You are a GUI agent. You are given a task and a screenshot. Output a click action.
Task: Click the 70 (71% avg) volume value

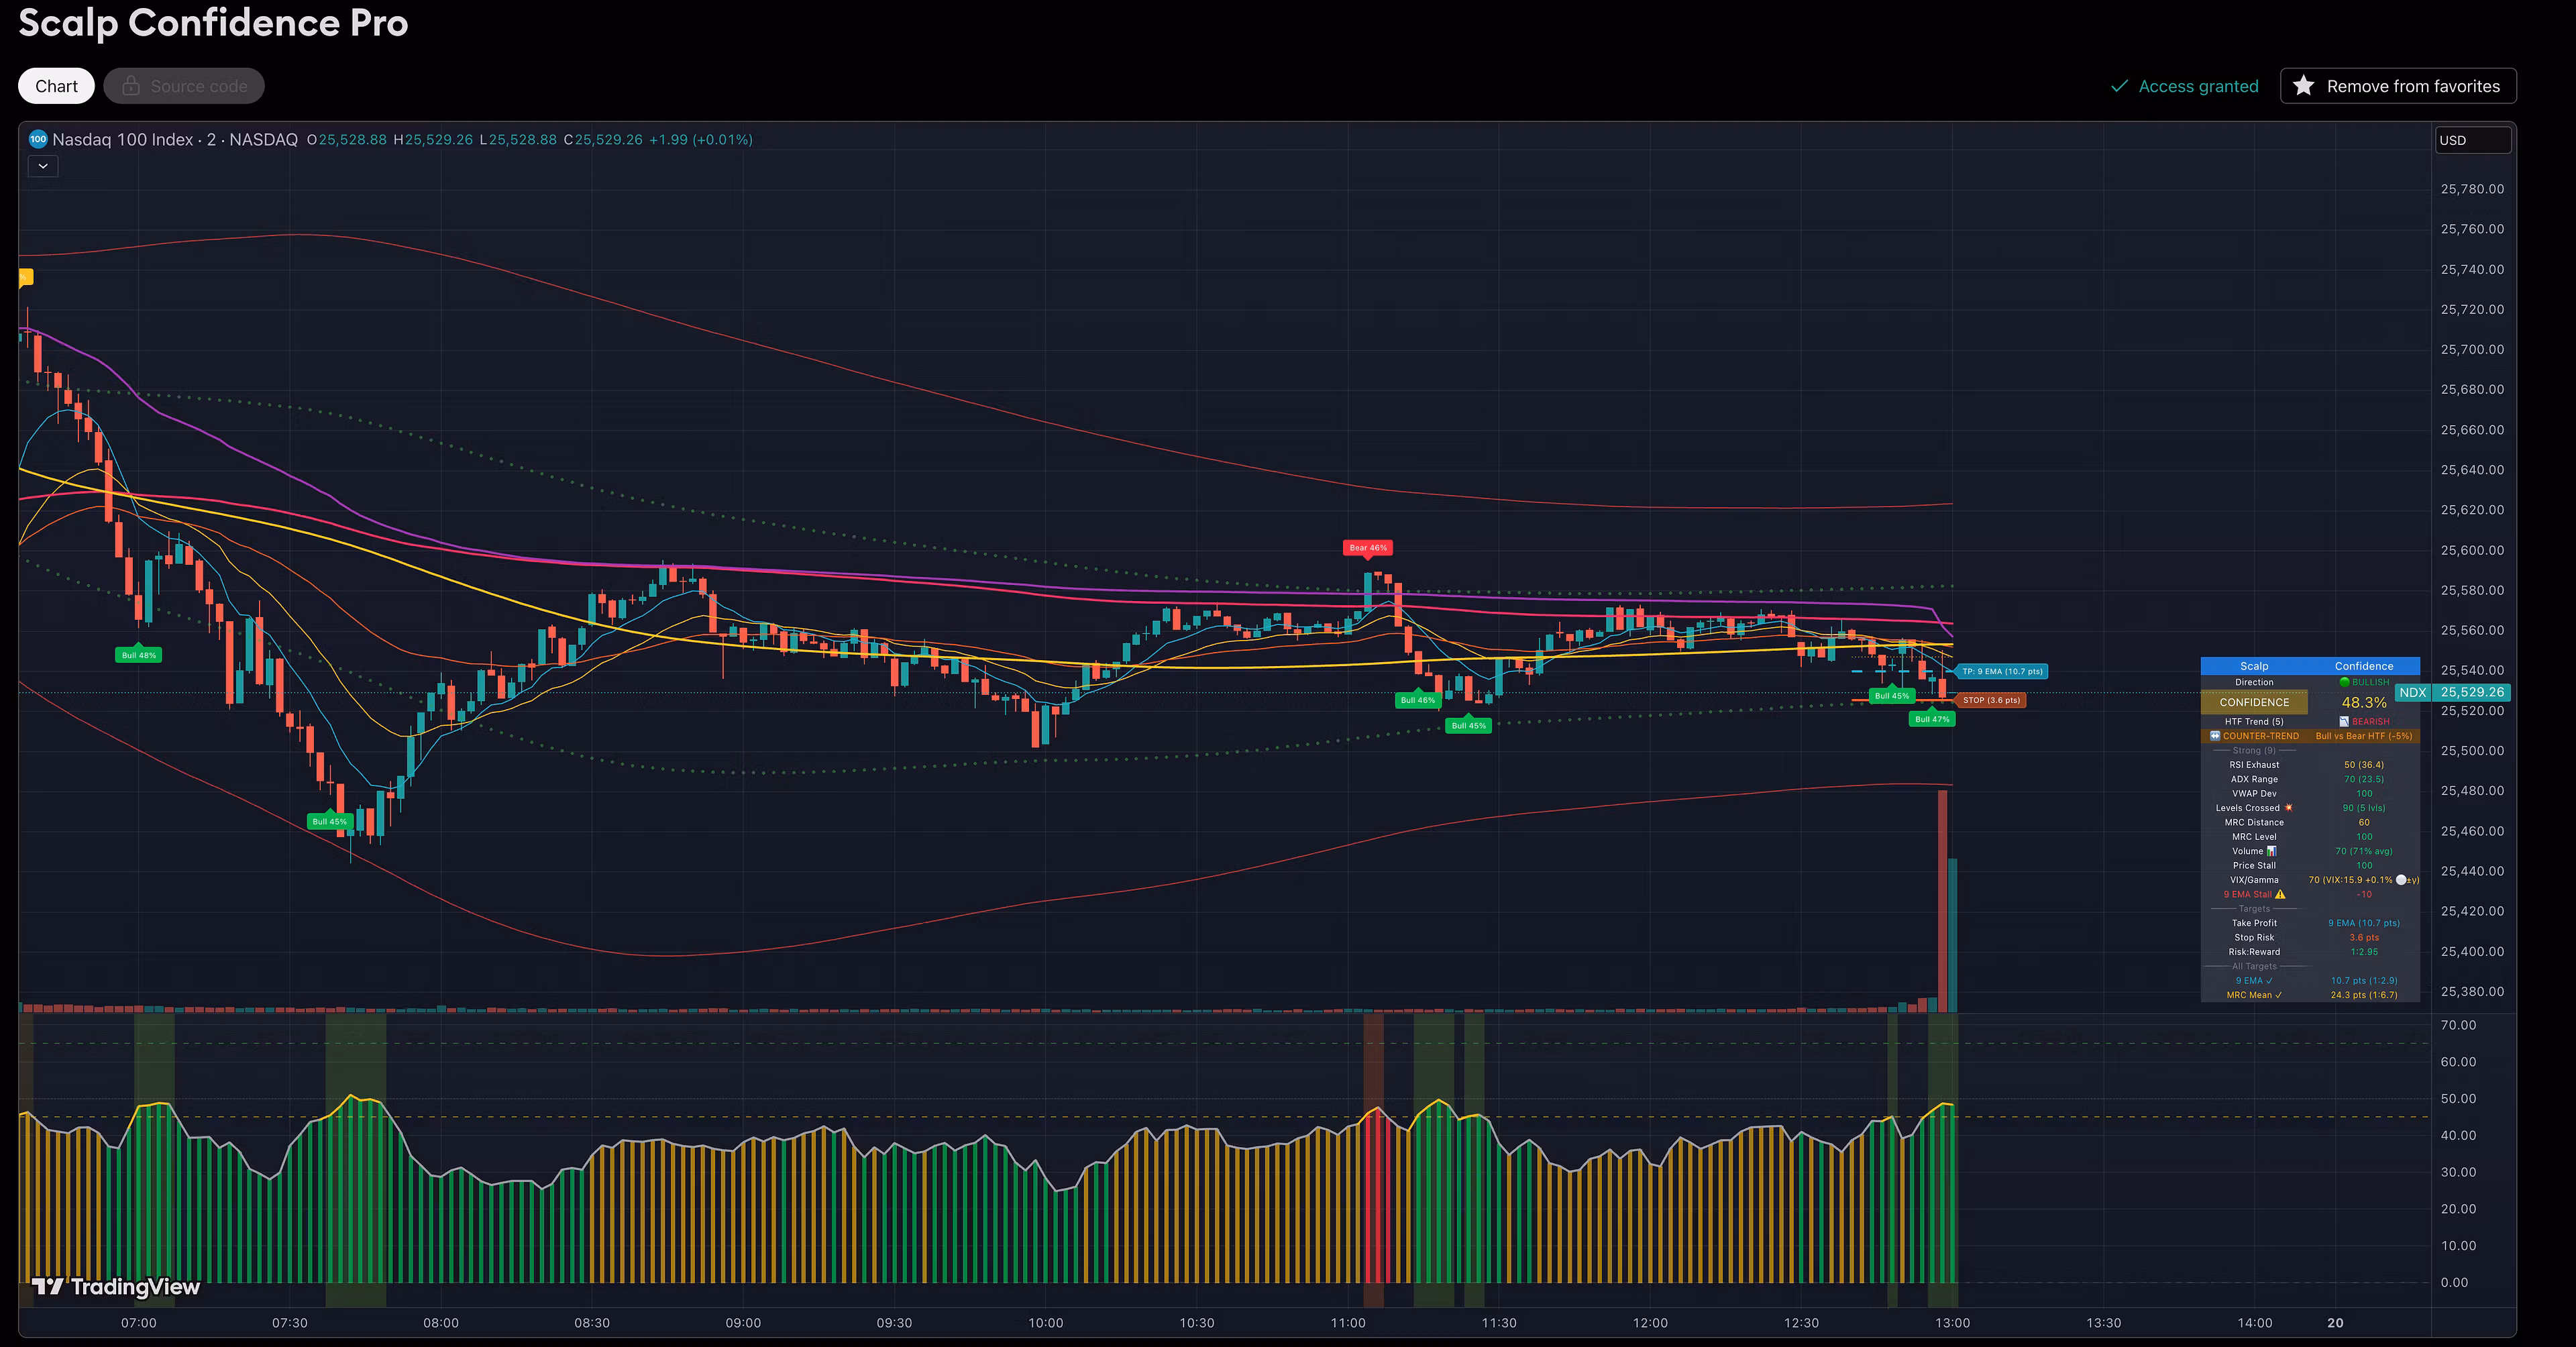(2364, 851)
